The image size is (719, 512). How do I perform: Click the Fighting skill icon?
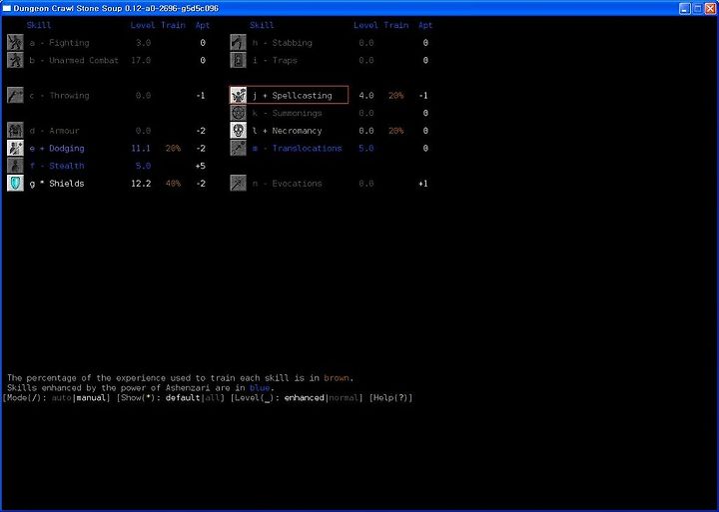point(15,43)
